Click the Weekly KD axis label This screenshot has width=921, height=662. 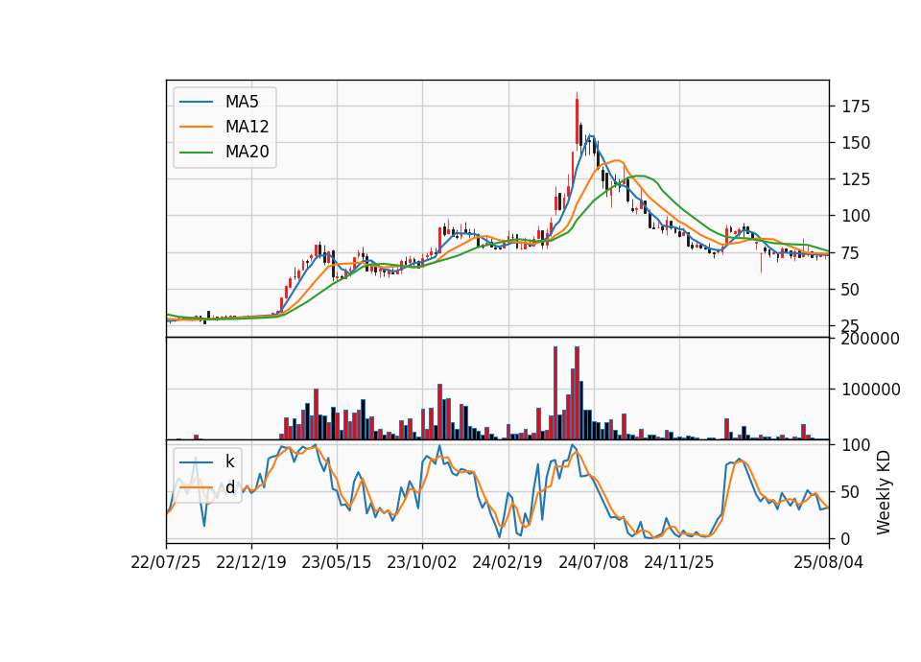click(884, 493)
